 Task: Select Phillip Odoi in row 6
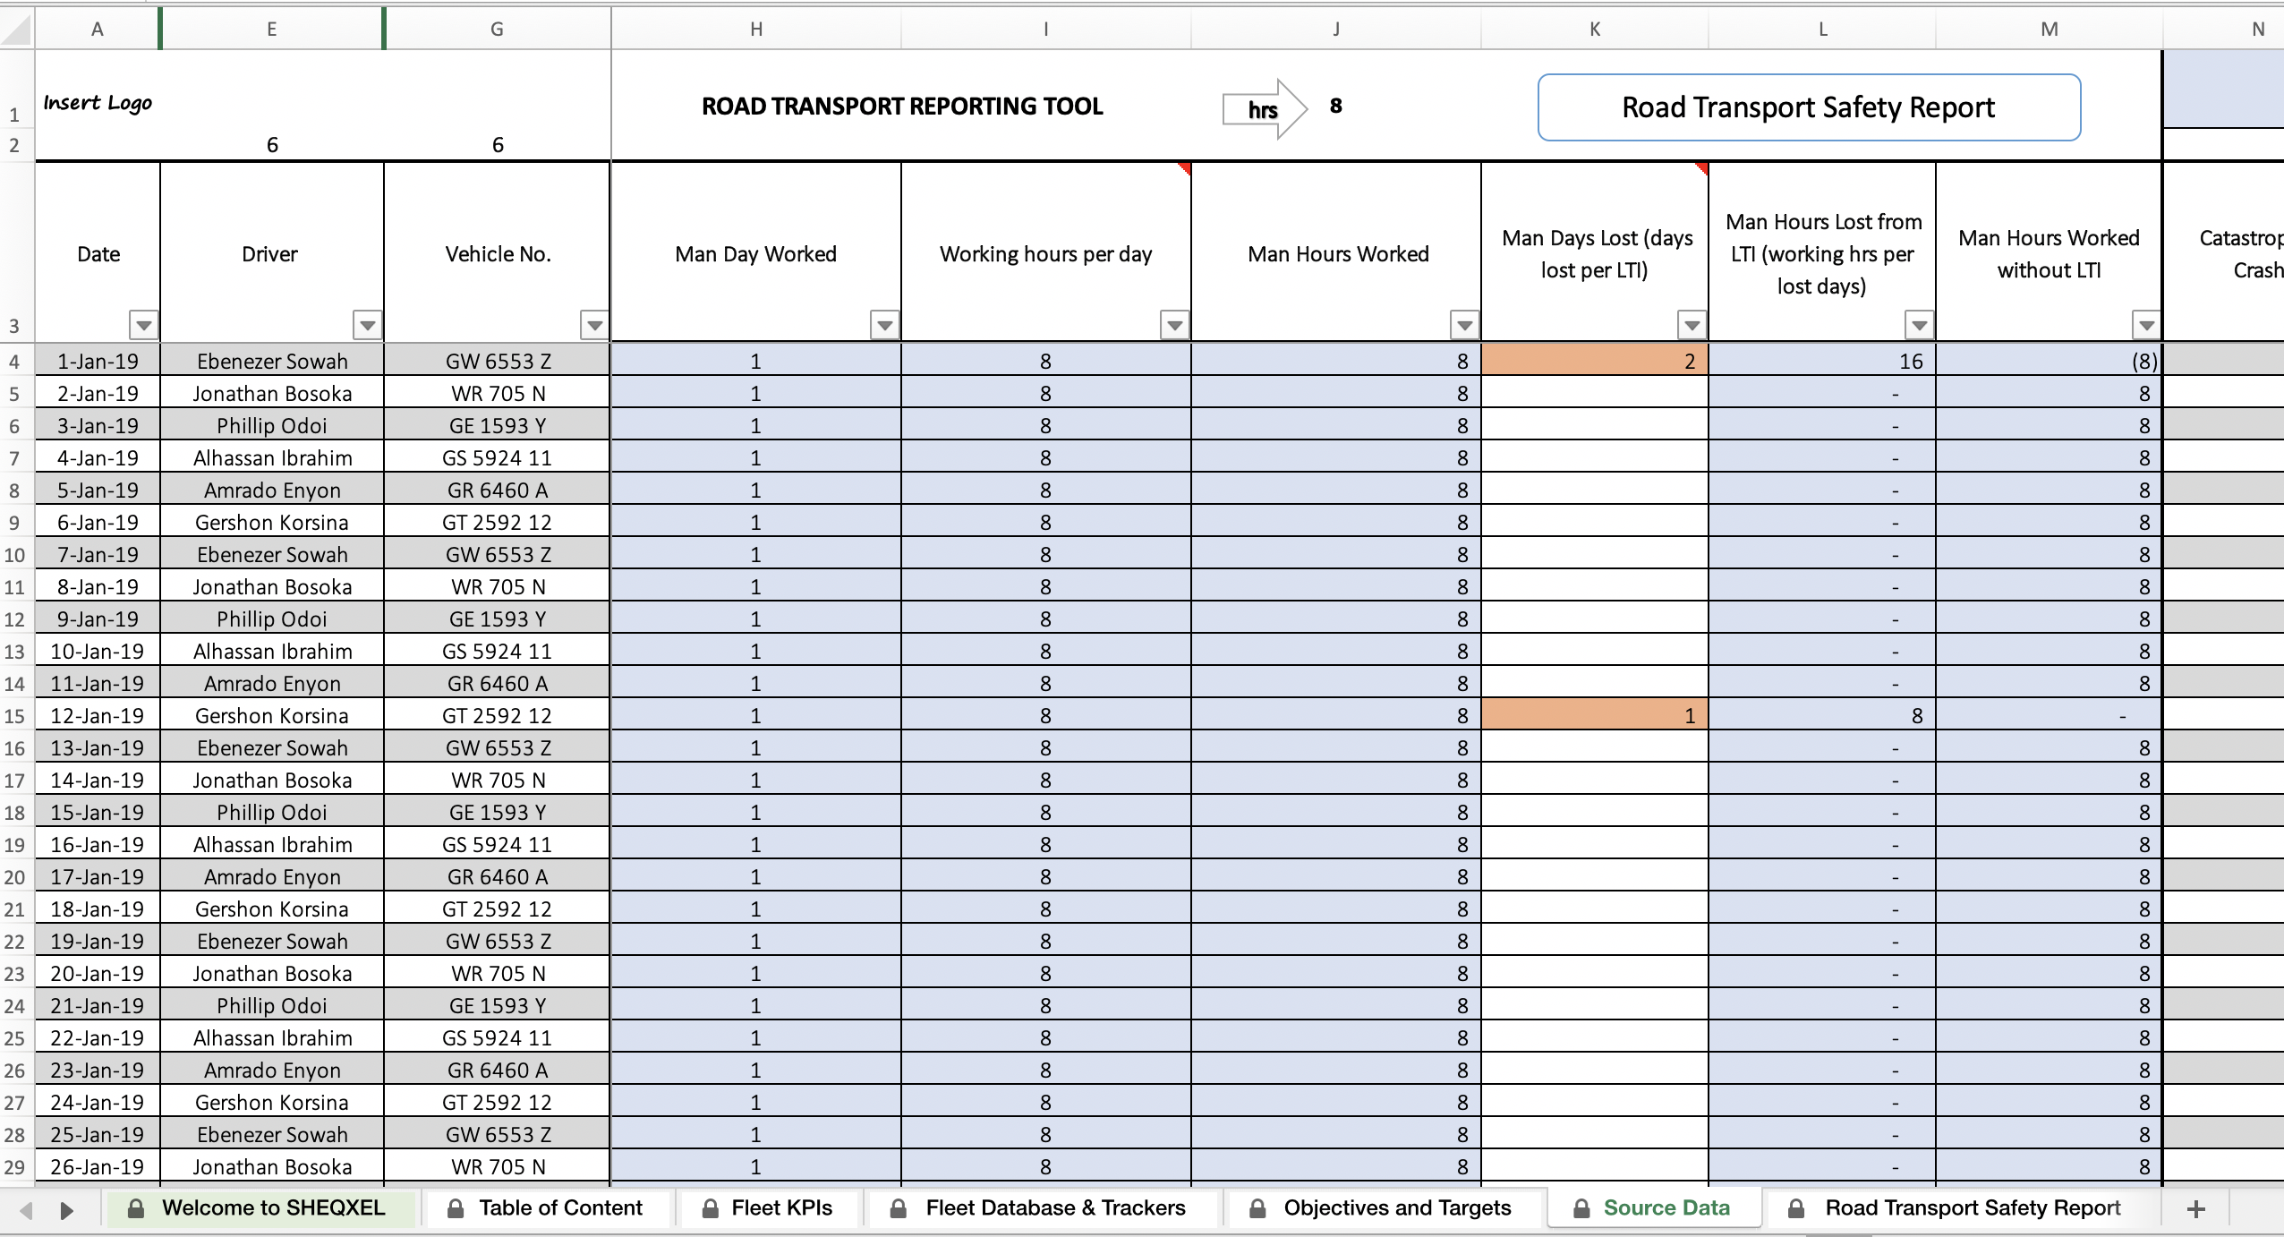(x=272, y=426)
